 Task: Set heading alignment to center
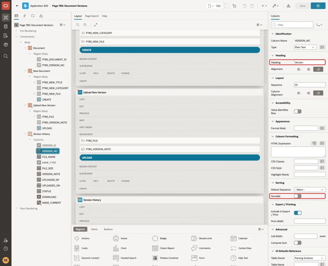click(x=308, y=69)
